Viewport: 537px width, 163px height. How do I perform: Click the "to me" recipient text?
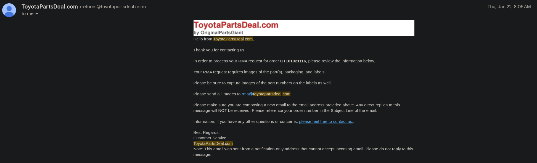coord(28,14)
